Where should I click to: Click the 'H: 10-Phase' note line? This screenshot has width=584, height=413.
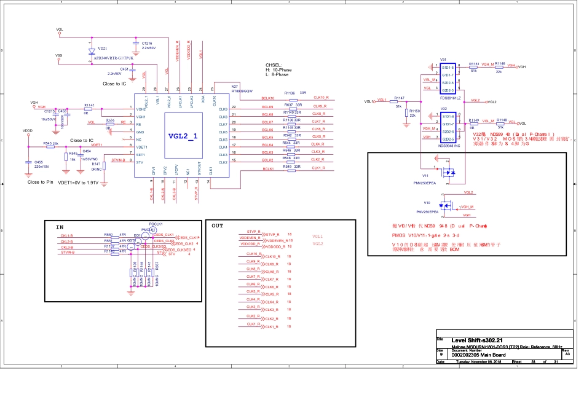pos(278,70)
